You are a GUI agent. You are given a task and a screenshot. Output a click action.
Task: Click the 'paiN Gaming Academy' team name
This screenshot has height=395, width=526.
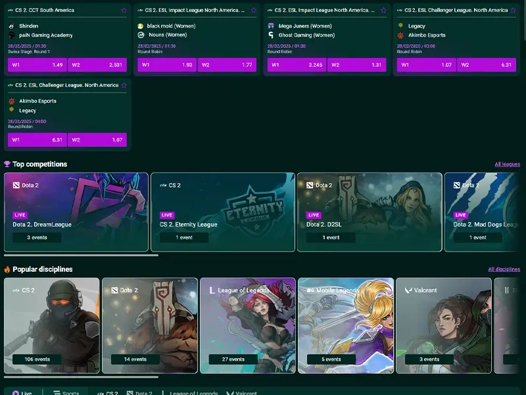coord(45,36)
